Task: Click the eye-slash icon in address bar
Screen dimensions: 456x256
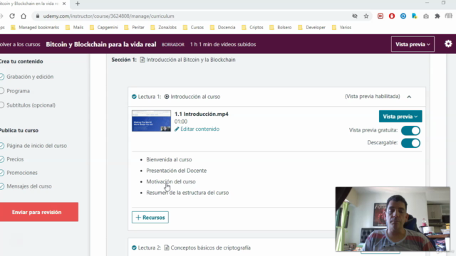Action: point(355,16)
